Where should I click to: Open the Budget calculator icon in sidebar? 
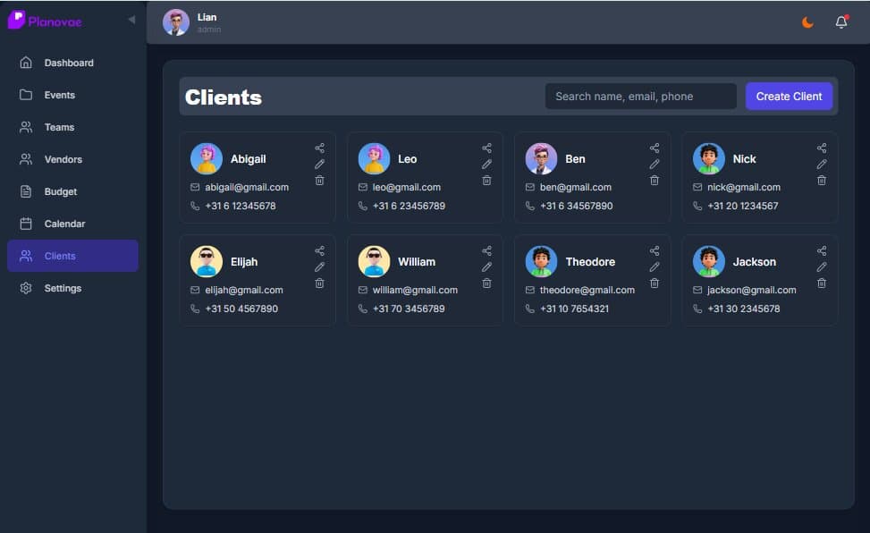point(26,190)
